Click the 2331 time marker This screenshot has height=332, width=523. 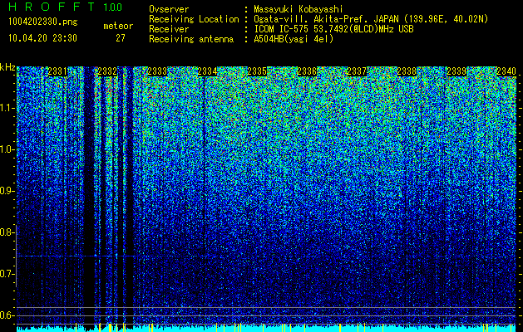[x=57, y=71]
